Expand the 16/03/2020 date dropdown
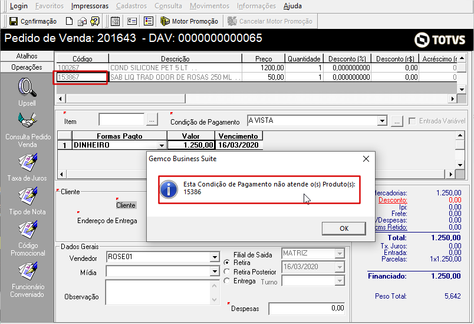474x324 pixels. click(340, 267)
